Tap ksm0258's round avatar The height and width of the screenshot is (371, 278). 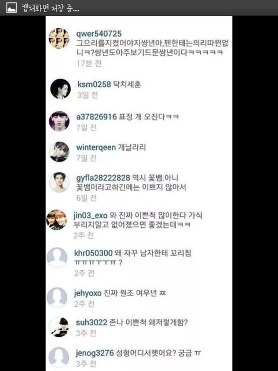pos(60,89)
